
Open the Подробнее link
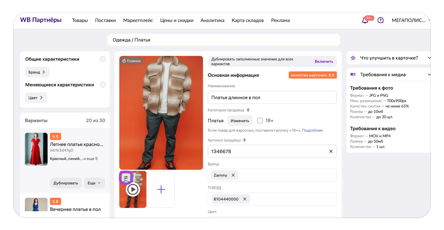click(x=312, y=130)
